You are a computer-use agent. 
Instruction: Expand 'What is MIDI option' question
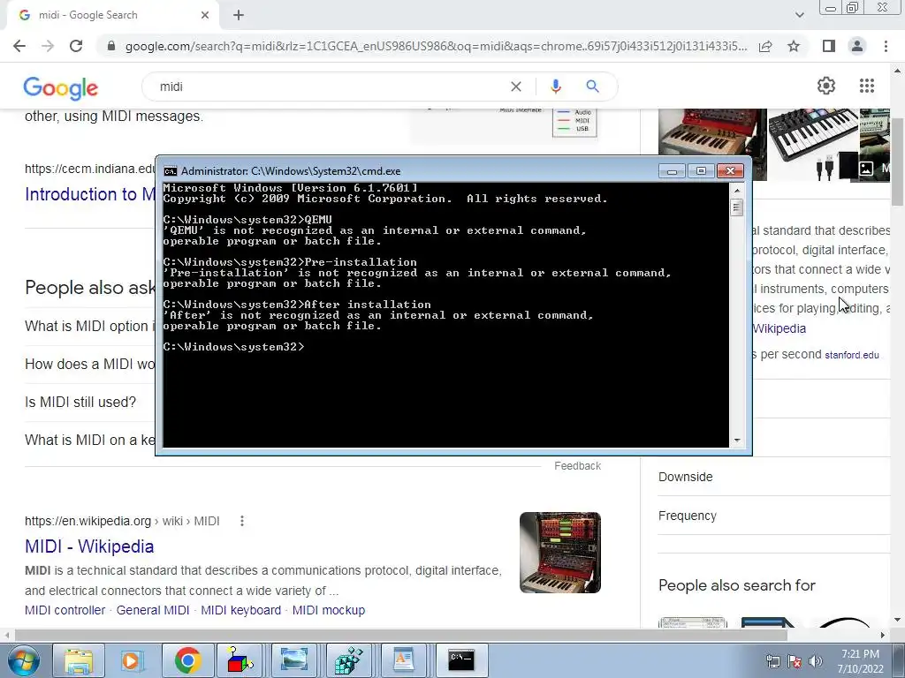pos(89,326)
